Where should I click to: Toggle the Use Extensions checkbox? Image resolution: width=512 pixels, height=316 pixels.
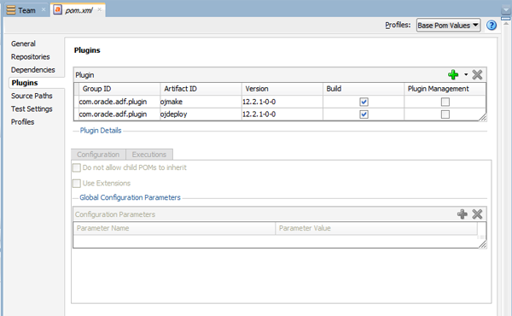pos(77,184)
